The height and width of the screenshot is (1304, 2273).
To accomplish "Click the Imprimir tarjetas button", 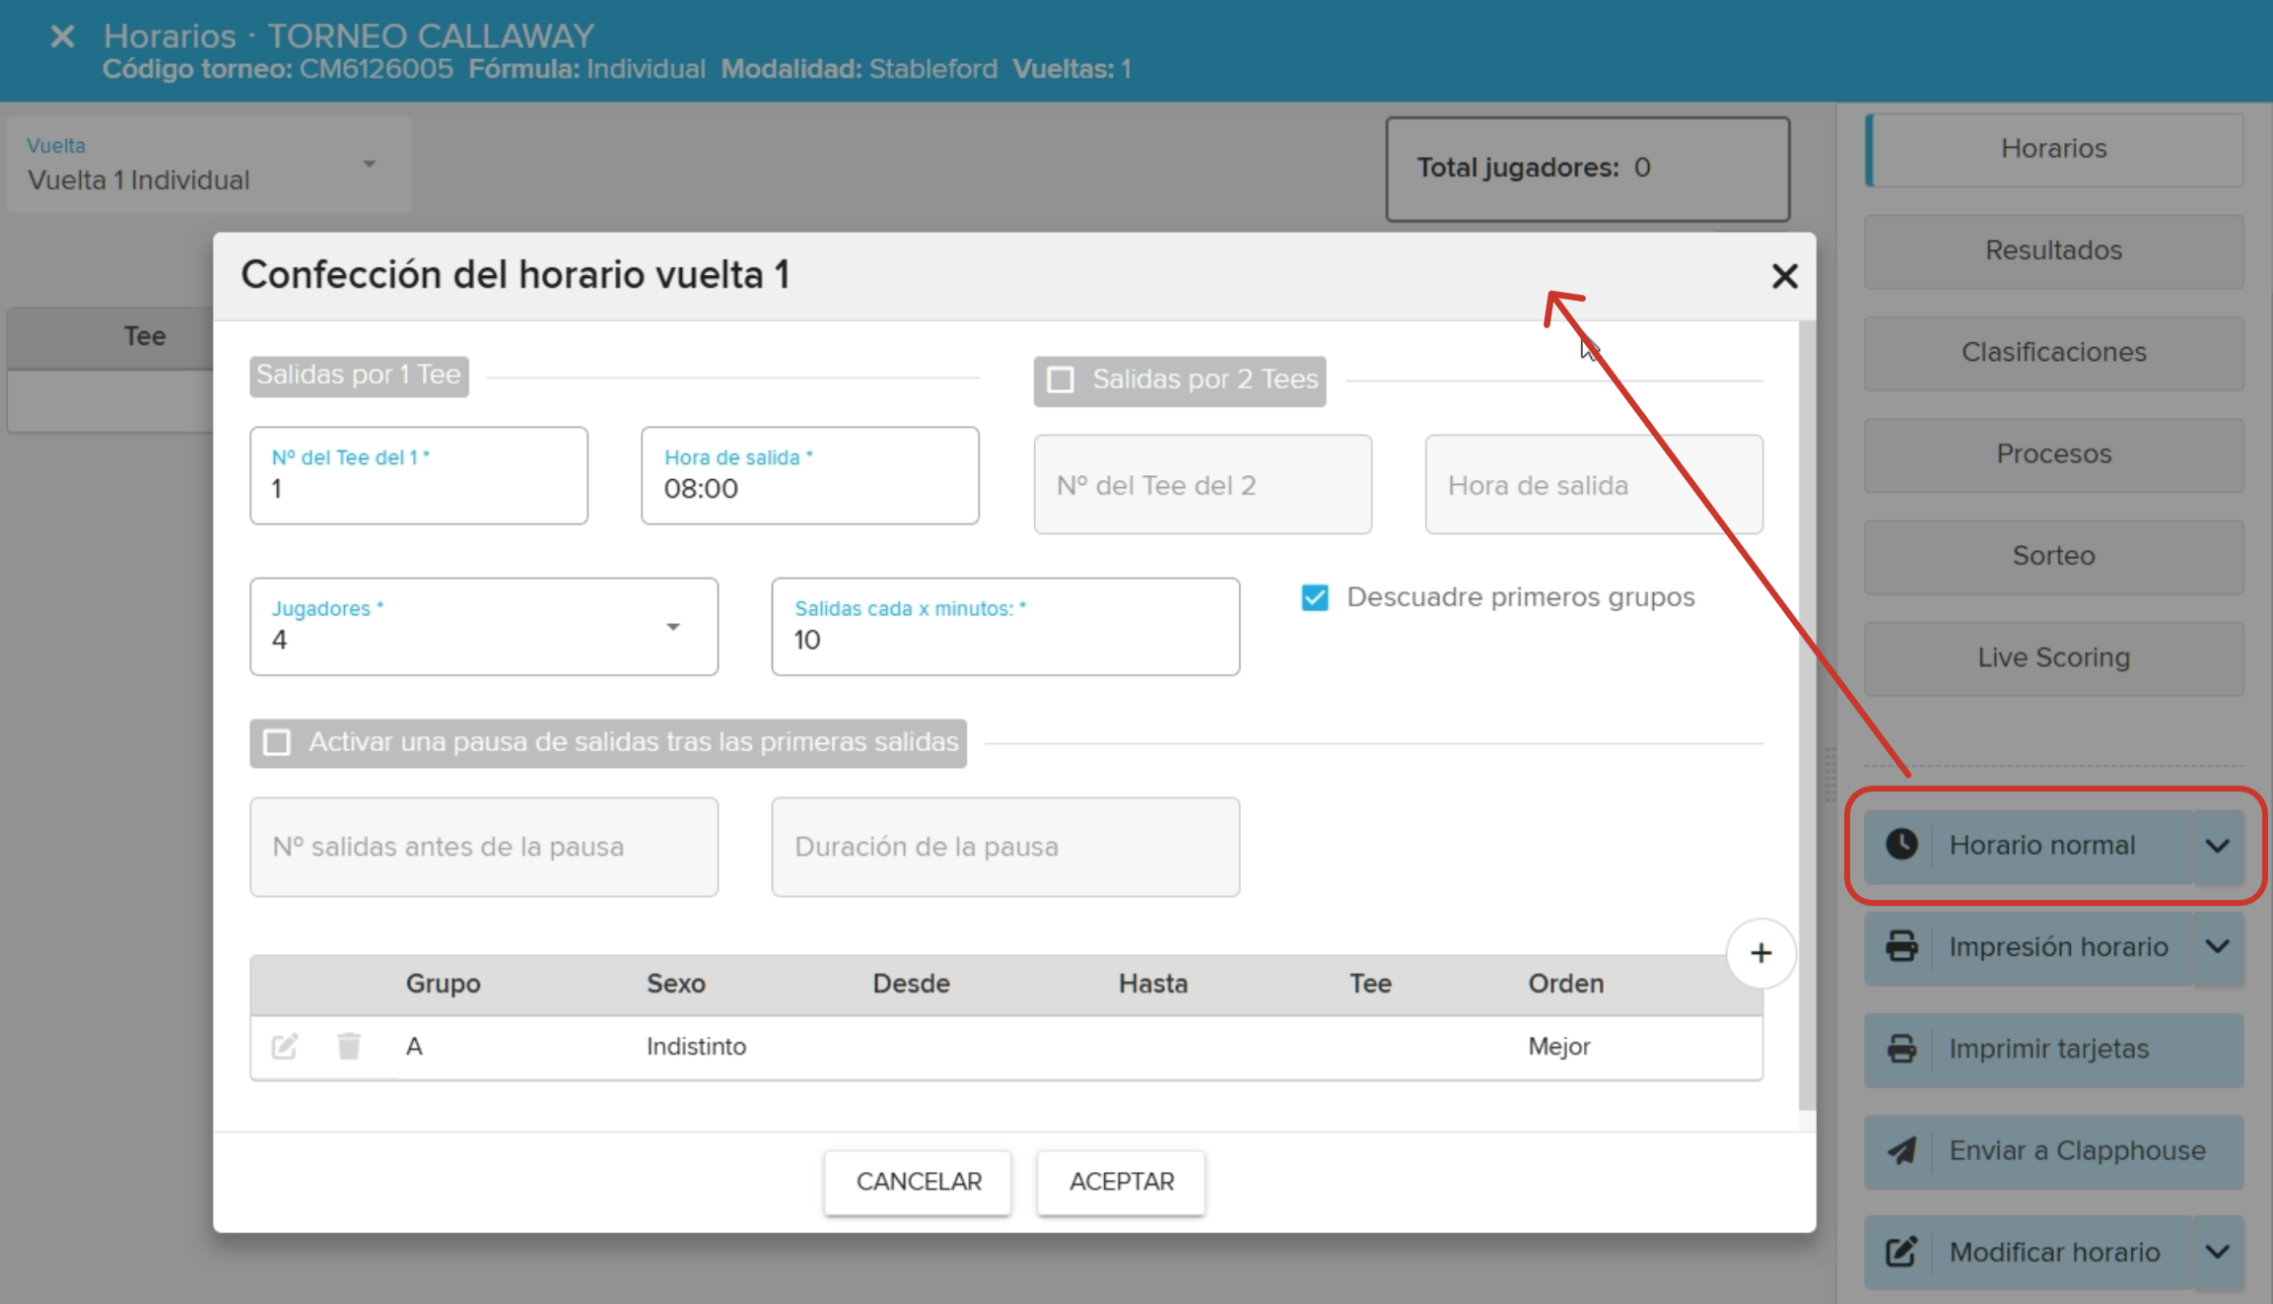I will (2054, 1049).
